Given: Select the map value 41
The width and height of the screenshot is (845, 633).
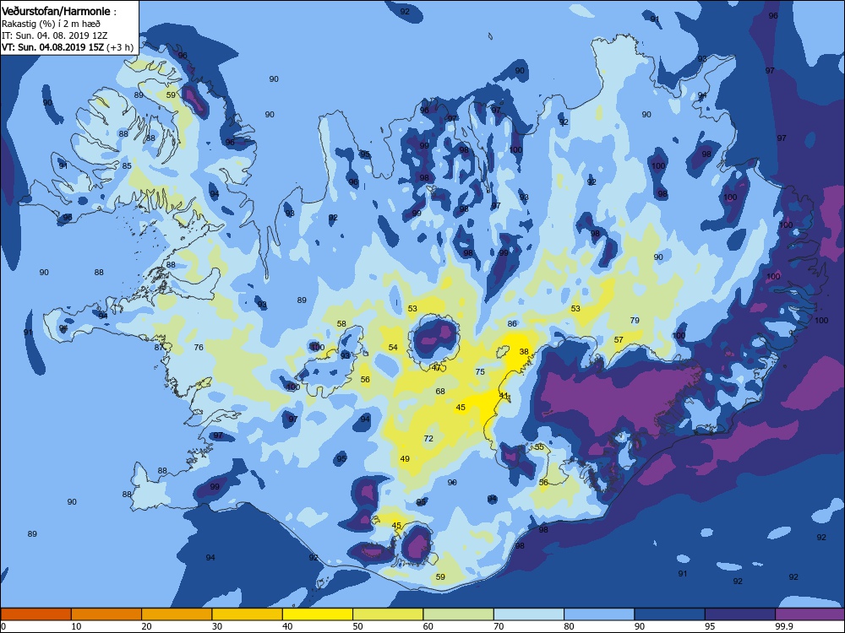Looking at the screenshot, I should click(504, 395).
